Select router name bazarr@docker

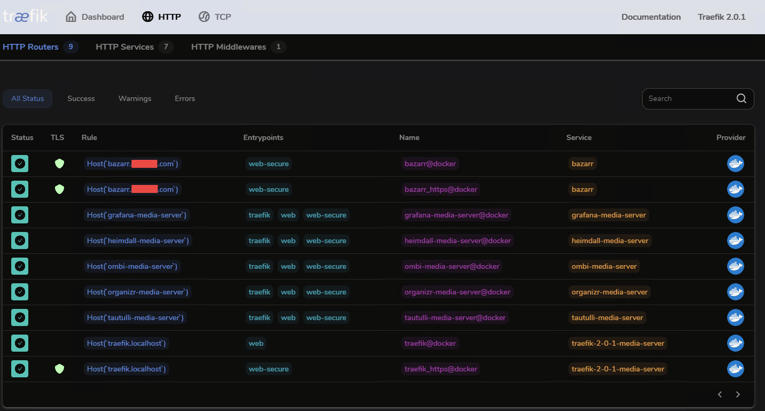click(430, 164)
